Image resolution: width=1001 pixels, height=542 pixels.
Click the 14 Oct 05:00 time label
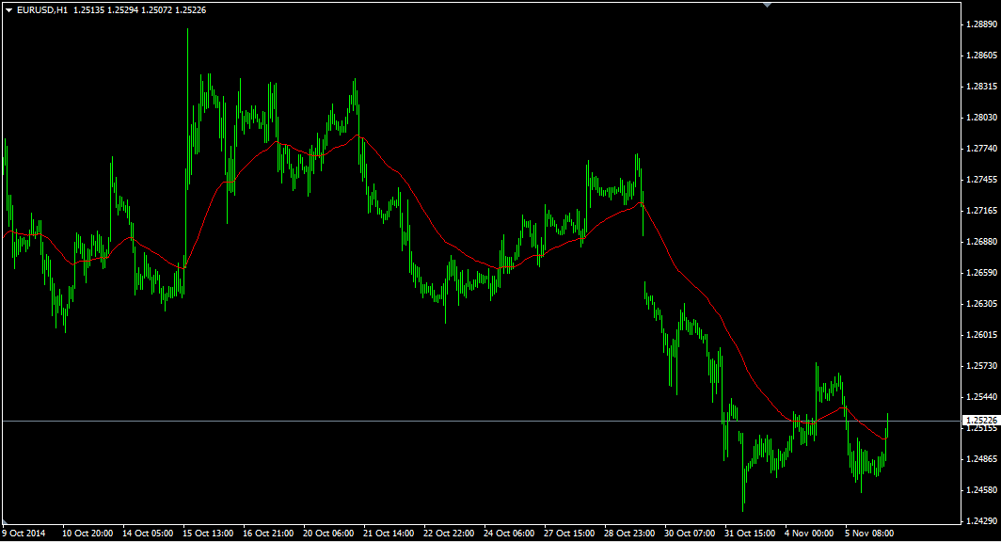point(148,534)
